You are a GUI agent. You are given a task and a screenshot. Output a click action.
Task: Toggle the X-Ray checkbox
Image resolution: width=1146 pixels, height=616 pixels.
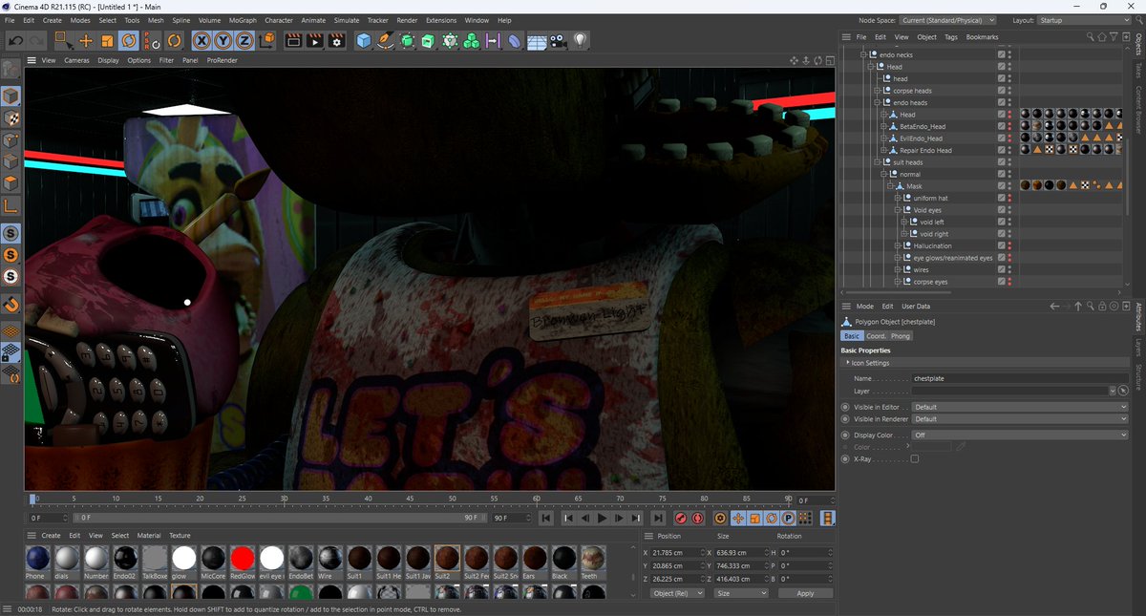pos(915,459)
